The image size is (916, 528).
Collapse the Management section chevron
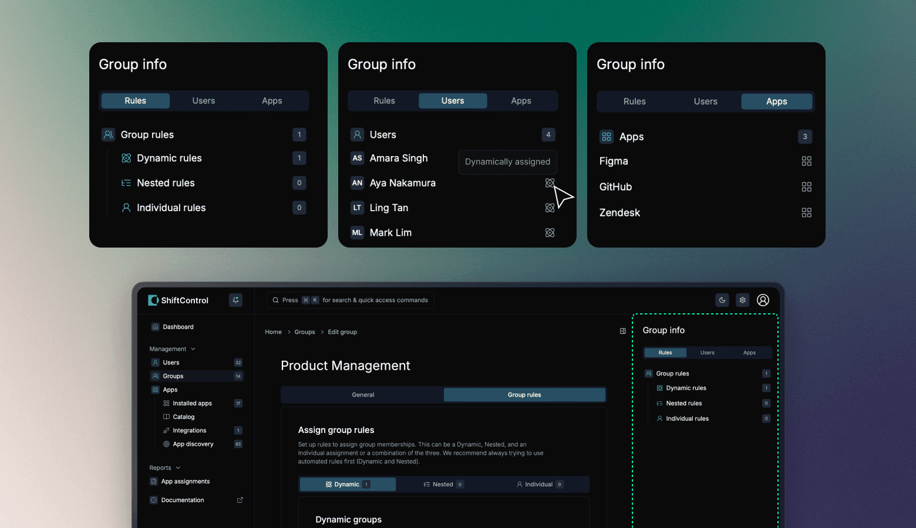point(193,349)
